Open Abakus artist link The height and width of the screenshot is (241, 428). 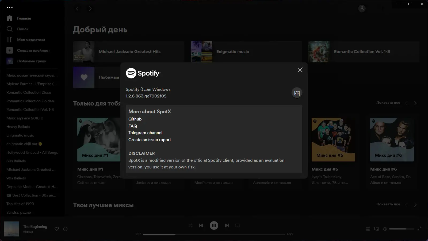click(28, 232)
